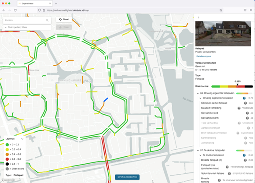255x183 pixels.
Task: Click '(01) 0 tot 250 fietsers' text
Action: click(206, 70)
